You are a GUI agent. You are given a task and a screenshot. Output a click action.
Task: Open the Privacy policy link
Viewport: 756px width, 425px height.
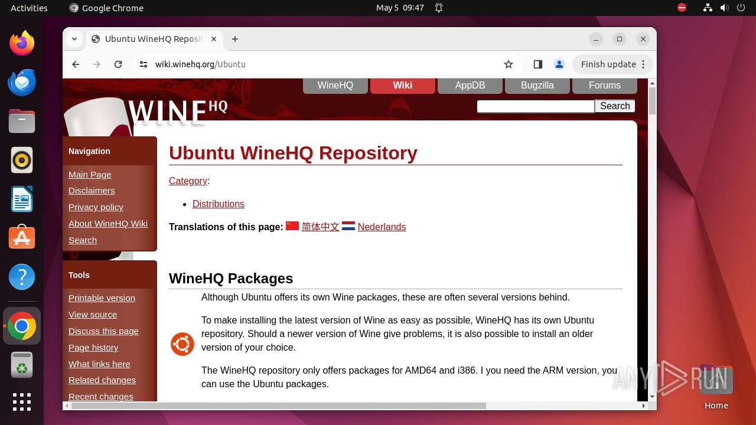point(96,207)
